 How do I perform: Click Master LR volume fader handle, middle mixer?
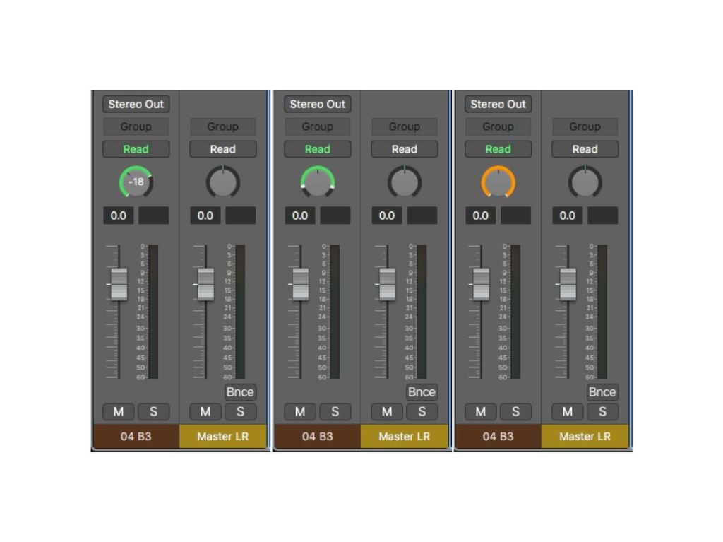(x=388, y=284)
